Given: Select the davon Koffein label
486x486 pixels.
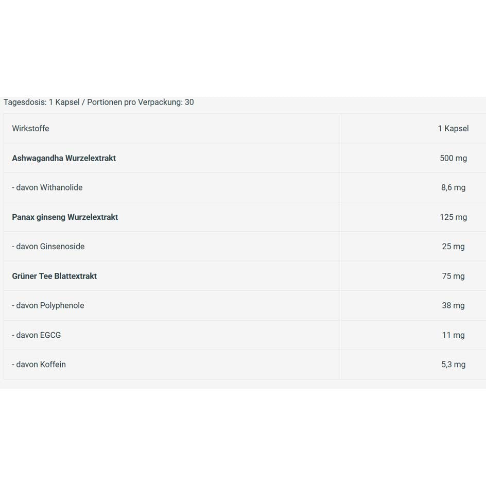Looking at the screenshot, I should [x=39, y=364].
